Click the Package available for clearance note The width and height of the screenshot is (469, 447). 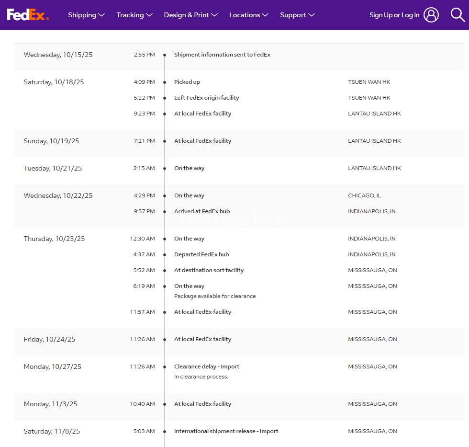click(x=215, y=296)
